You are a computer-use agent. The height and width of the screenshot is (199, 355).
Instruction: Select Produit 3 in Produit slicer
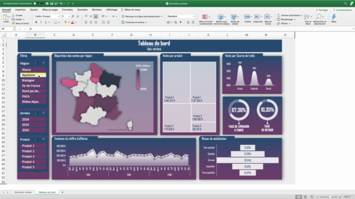click(33, 156)
